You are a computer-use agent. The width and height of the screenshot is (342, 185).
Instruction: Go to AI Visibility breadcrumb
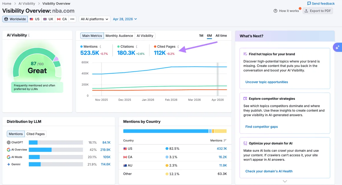(27, 3)
